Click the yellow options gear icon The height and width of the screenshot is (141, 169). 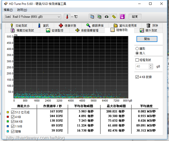click(114, 17)
